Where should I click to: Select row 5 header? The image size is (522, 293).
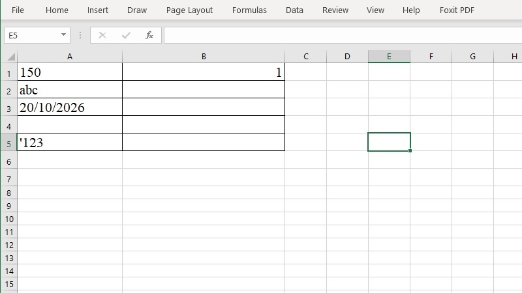[x=8, y=142]
